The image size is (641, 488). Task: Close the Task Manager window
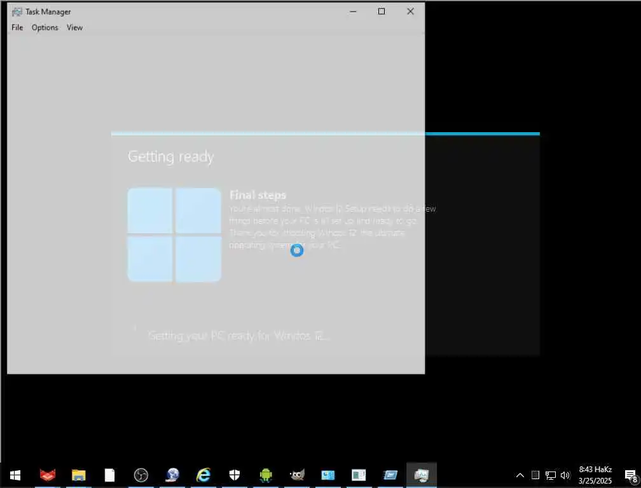tap(410, 11)
